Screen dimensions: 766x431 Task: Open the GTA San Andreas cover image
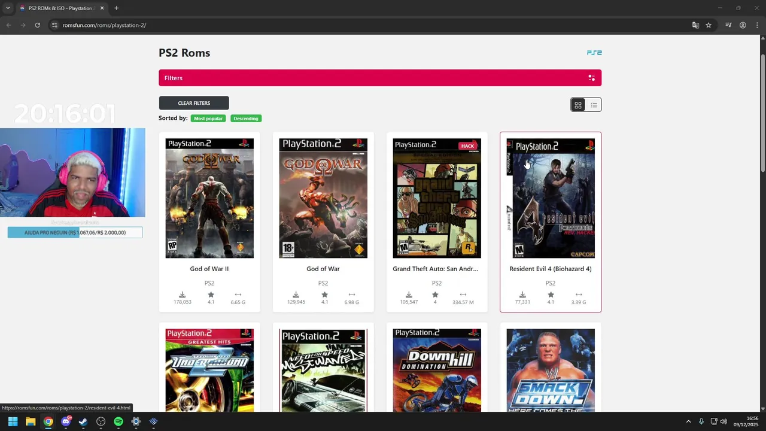click(x=437, y=198)
